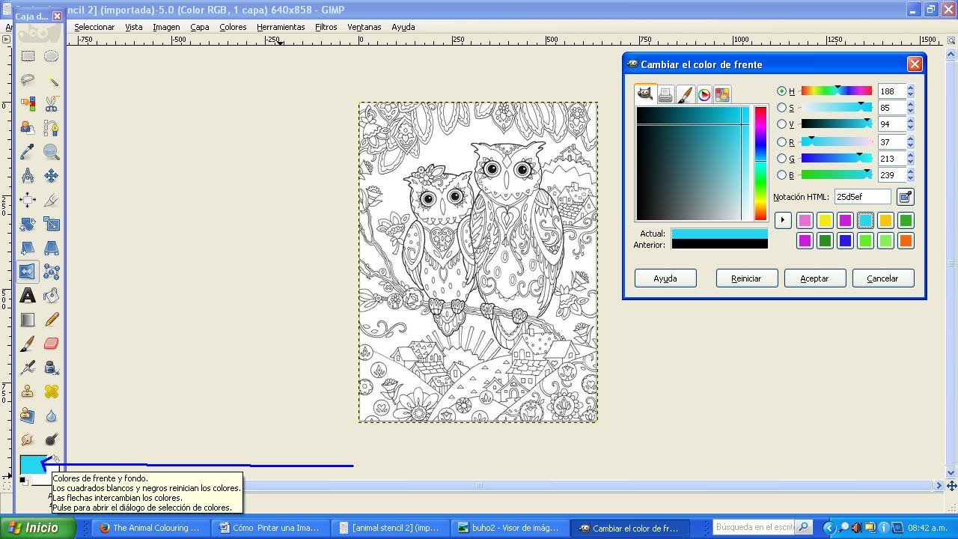
Task: Switch to the Watercolor brush selector tab
Action: [685, 95]
